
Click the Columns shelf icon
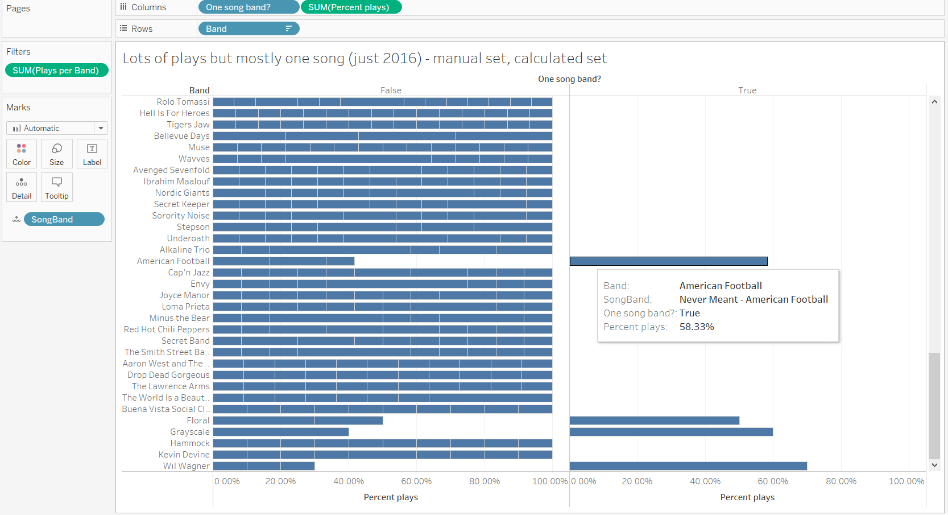pos(123,7)
